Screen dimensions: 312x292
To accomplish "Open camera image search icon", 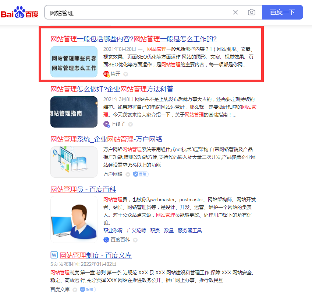I will pos(252,13).
